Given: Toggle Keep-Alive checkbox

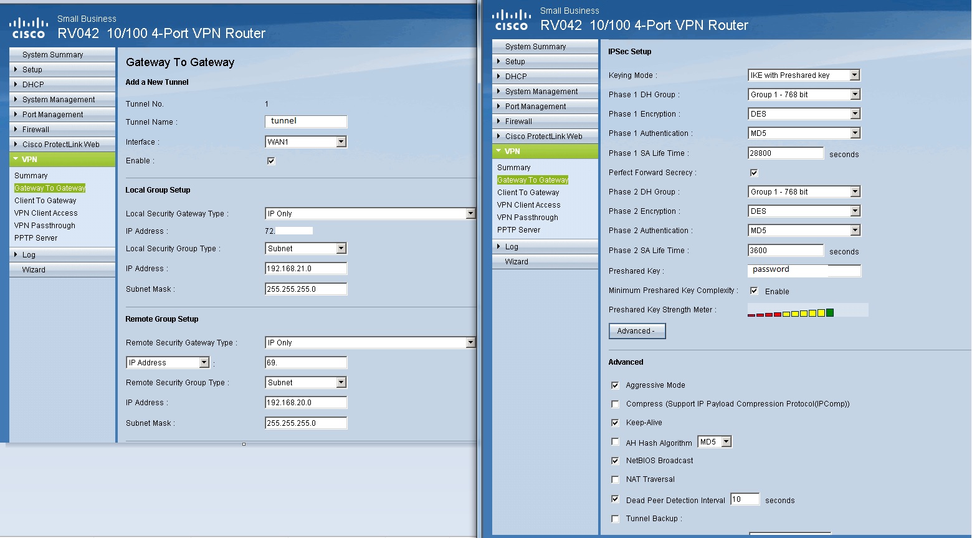Looking at the screenshot, I should (x=615, y=423).
